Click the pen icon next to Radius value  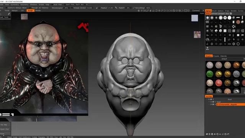[x=116, y=8]
